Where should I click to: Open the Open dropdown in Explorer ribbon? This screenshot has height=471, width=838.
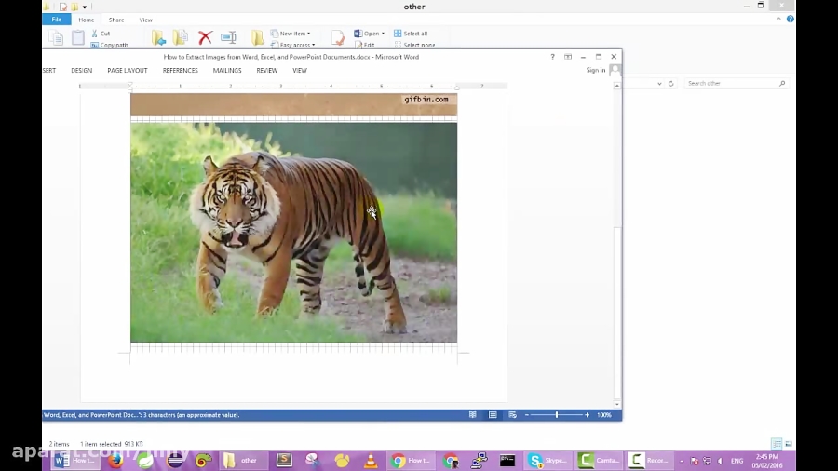click(370, 34)
